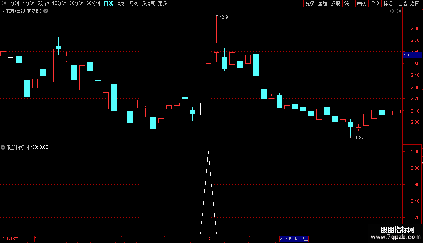The width and height of the screenshot is (423, 243).
Task: Click the 复权 adjustment button
Action: click(x=310, y=3)
